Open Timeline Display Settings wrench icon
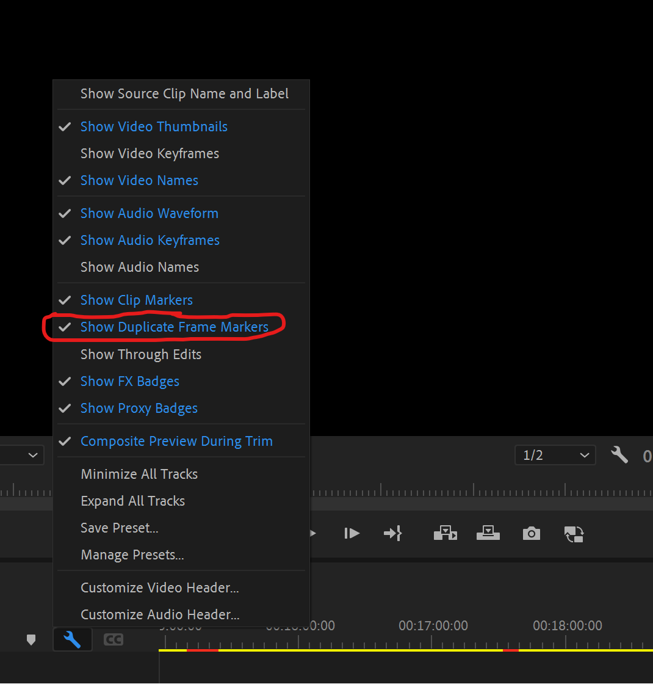The height and width of the screenshot is (684, 653). tap(73, 639)
